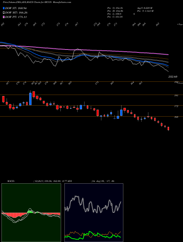Viewport: 183px width, 242px height.
Task: Click the 163 price axis label
Action: tap(176, 117)
